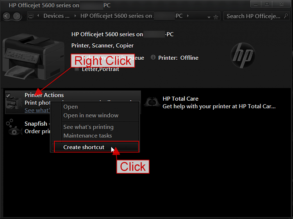Click the HP Officejet printer image
This screenshot has width=293, height=219.
(34, 57)
